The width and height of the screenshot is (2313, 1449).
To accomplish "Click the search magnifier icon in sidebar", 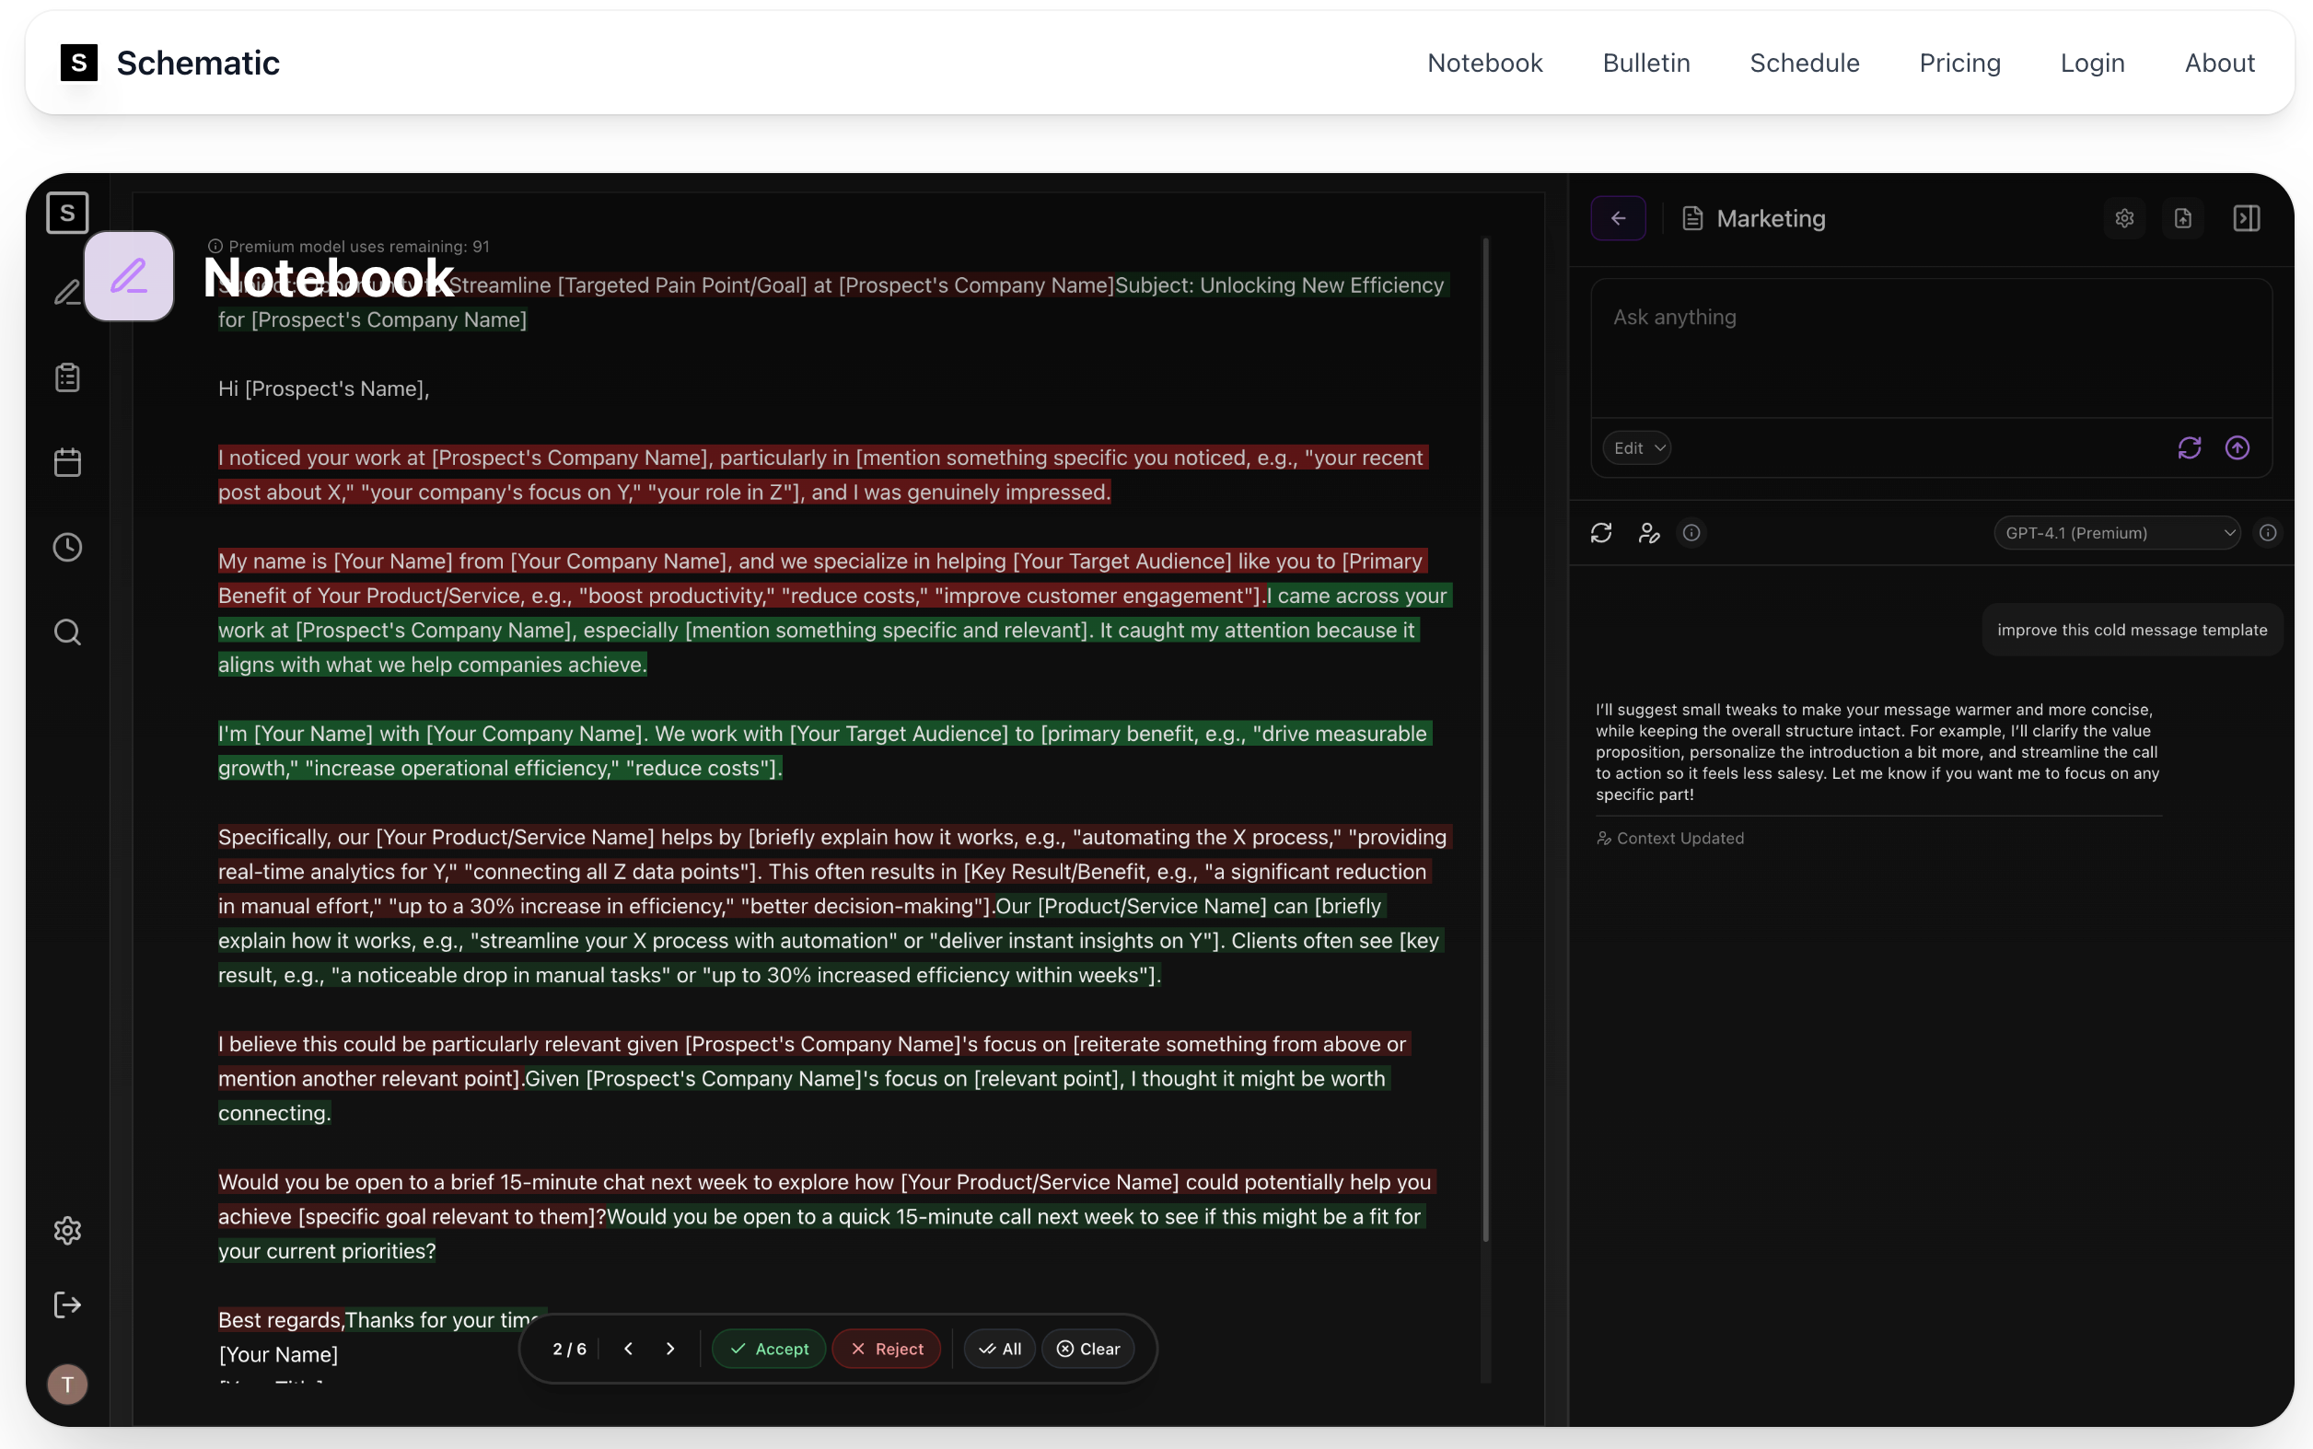I will 67,632.
